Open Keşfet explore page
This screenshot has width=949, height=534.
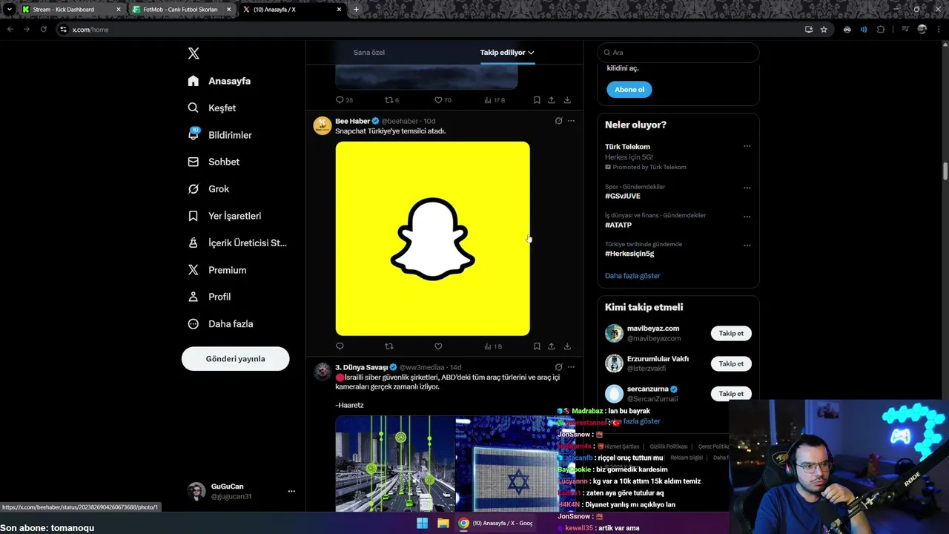212,108
